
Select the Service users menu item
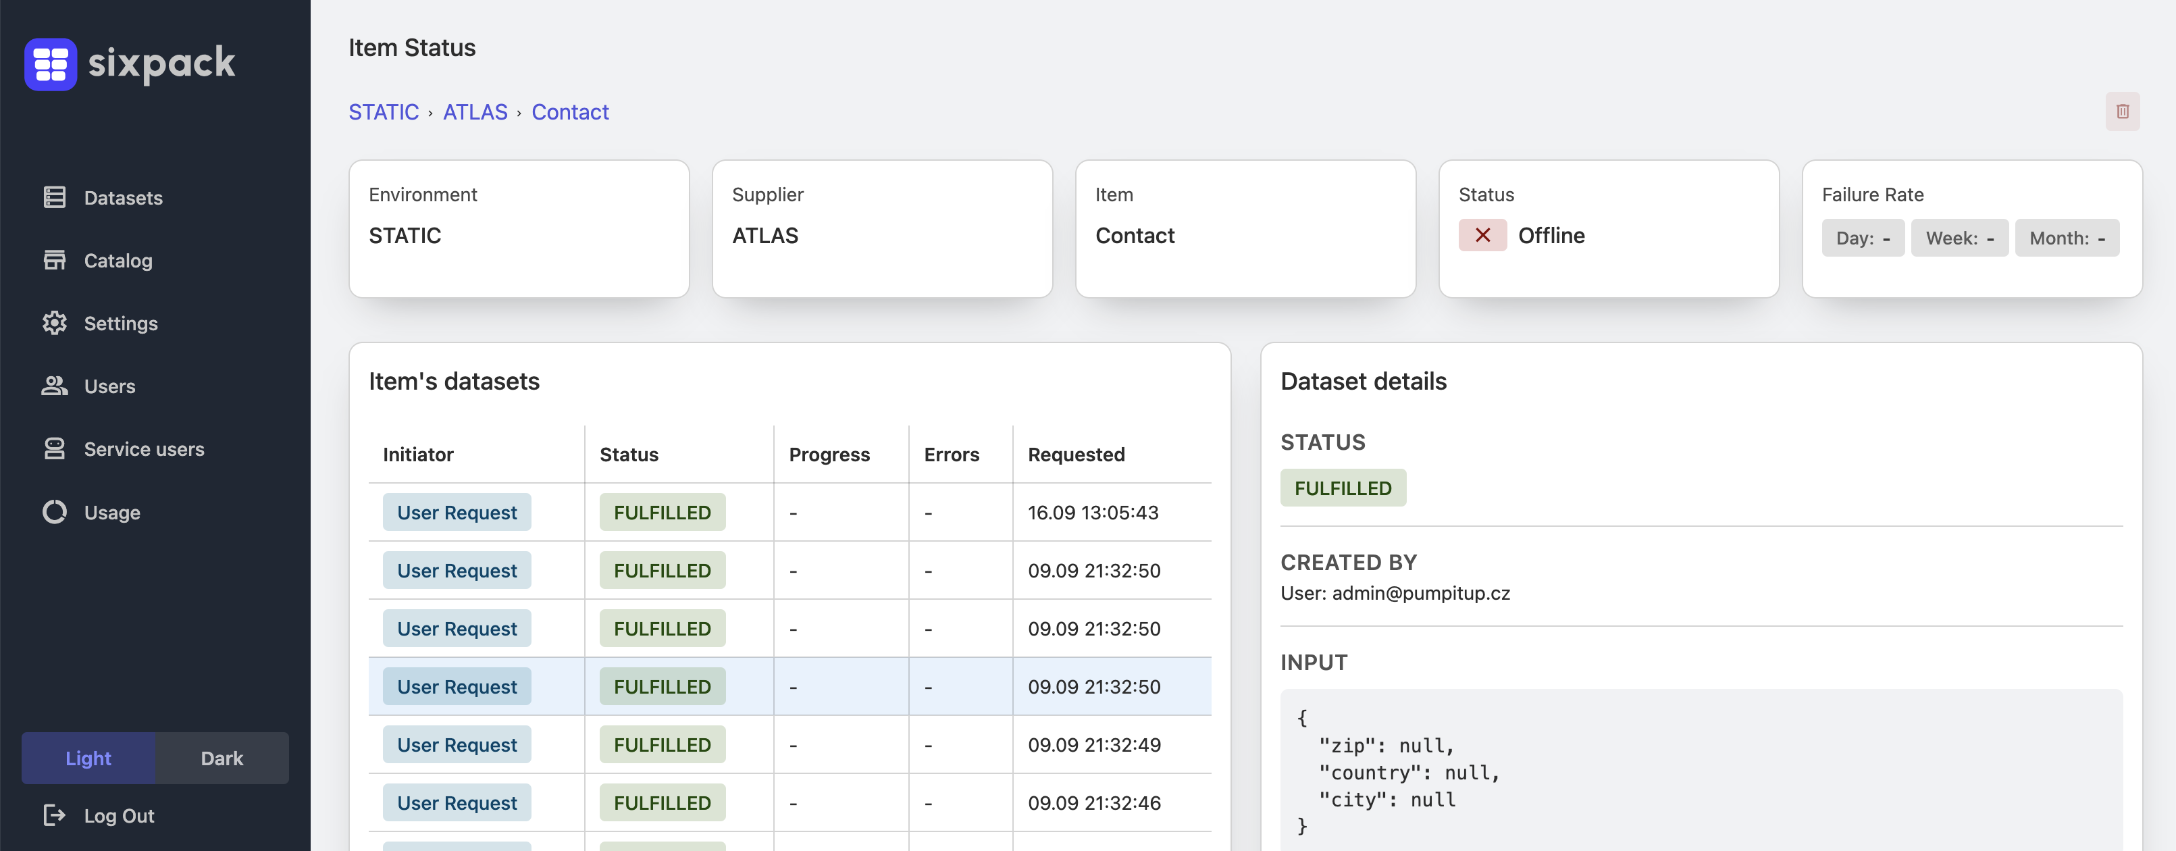pyautogui.click(x=144, y=448)
